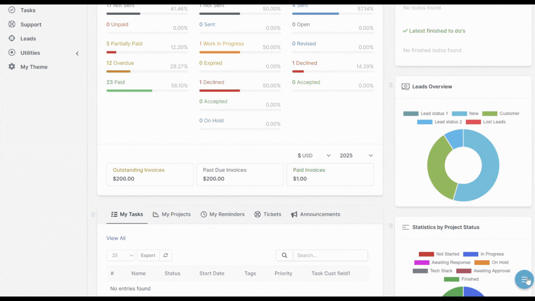Open the floating quick actions button bottom right

(x=524, y=279)
